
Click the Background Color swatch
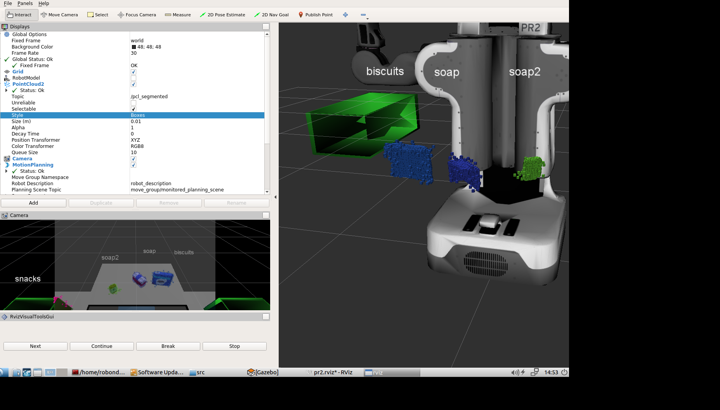pyautogui.click(x=134, y=47)
